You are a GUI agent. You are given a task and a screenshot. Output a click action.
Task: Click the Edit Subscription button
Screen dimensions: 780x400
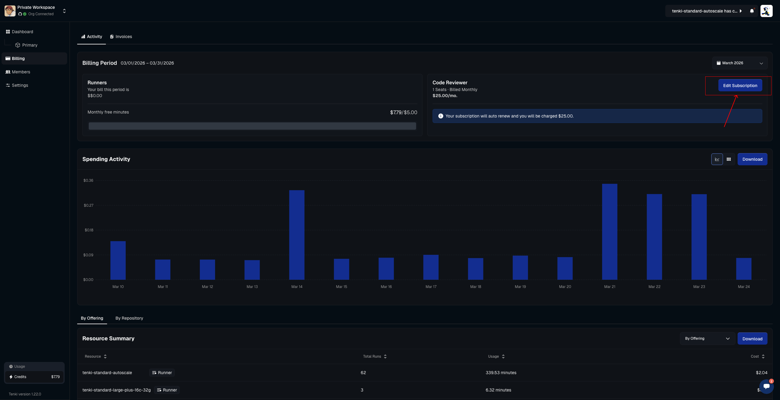coord(740,86)
